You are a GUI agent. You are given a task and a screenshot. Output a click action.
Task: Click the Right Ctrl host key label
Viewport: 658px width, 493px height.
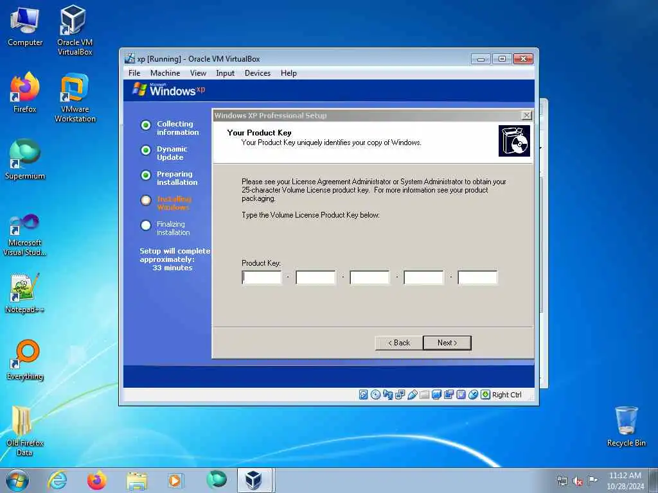[x=506, y=395]
